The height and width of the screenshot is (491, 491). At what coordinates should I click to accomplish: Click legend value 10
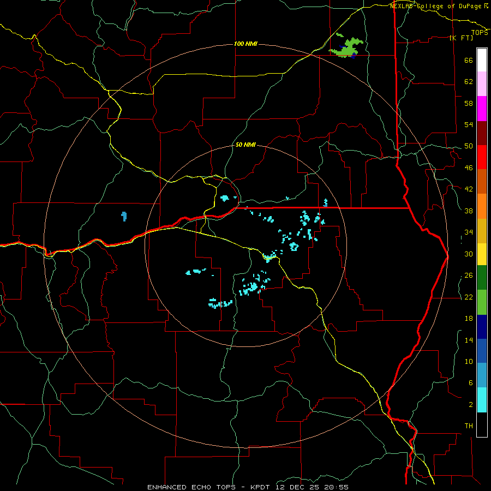pyautogui.click(x=469, y=361)
